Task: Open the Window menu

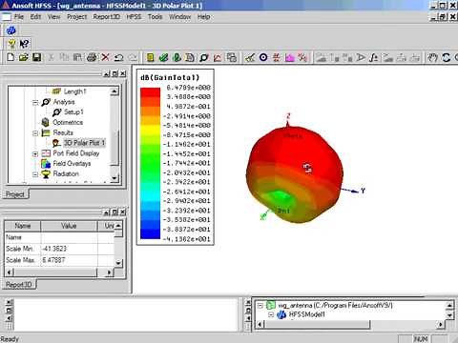Action: coord(179,17)
